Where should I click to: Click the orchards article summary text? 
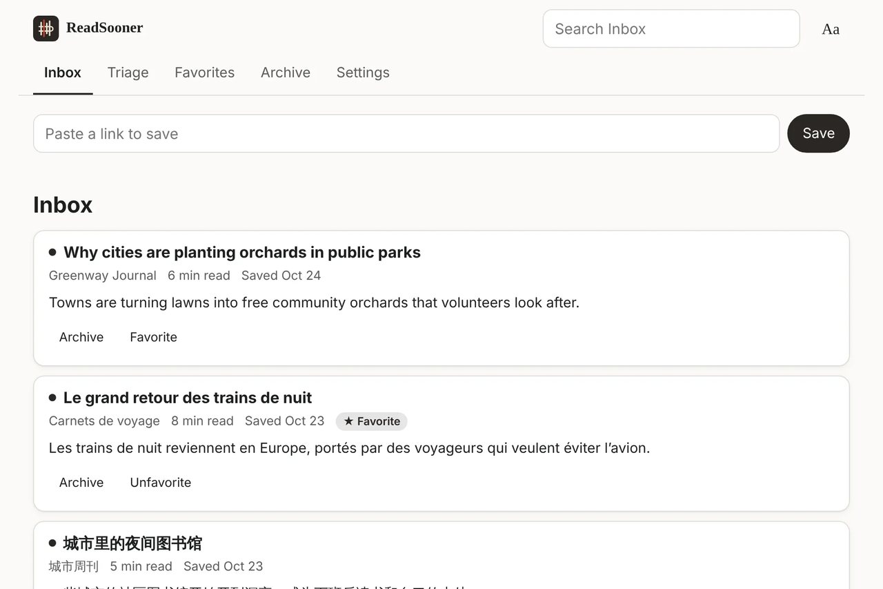pos(314,302)
